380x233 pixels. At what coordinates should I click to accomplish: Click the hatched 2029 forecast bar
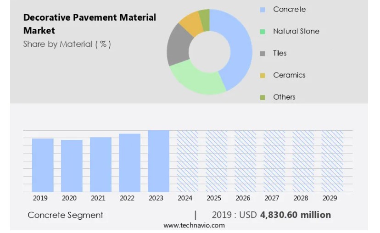pyautogui.click(x=332, y=161)
